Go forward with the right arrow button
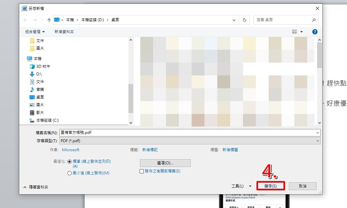 point(35,20)
